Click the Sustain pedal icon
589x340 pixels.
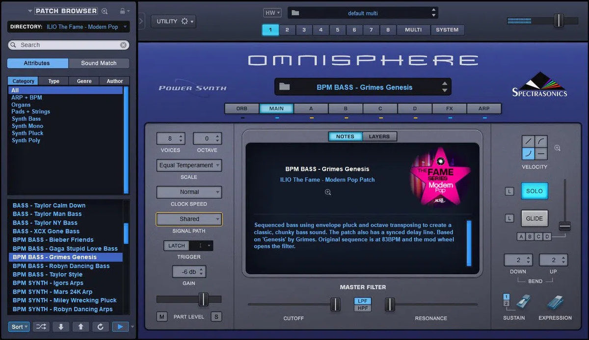(523, 302)
